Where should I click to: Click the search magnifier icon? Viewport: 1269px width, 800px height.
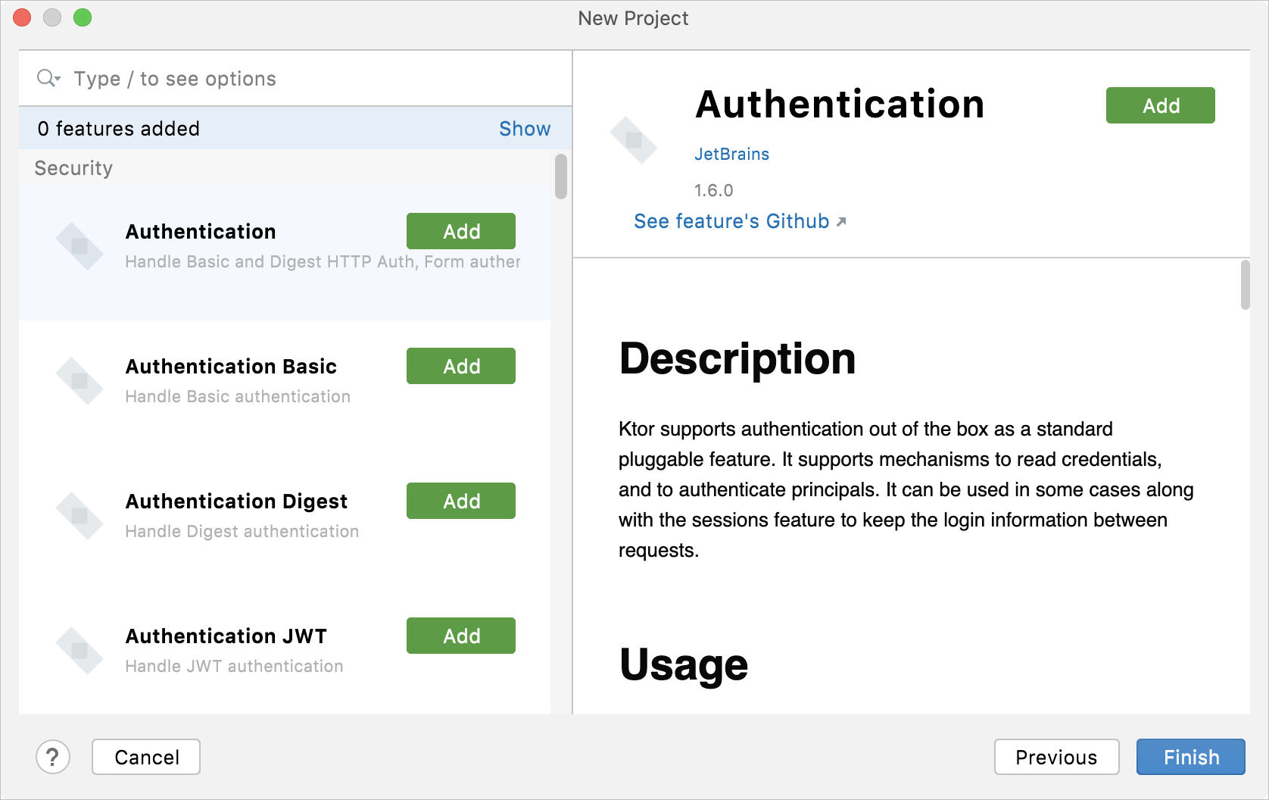click(44, 78)
